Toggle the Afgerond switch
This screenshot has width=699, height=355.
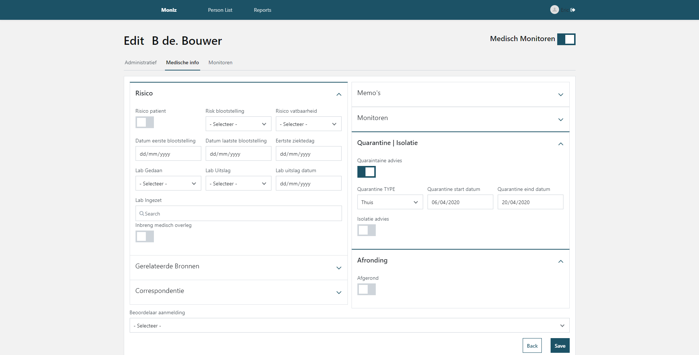coord(367,289)
